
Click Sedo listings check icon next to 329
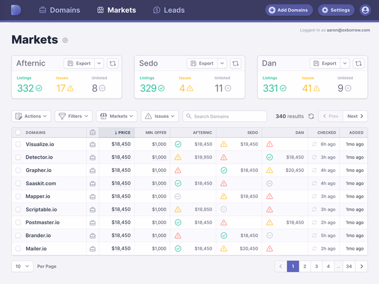161,88
